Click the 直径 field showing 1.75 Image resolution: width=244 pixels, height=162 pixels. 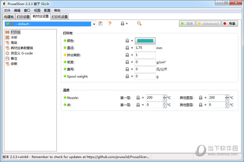pos(145,48)
